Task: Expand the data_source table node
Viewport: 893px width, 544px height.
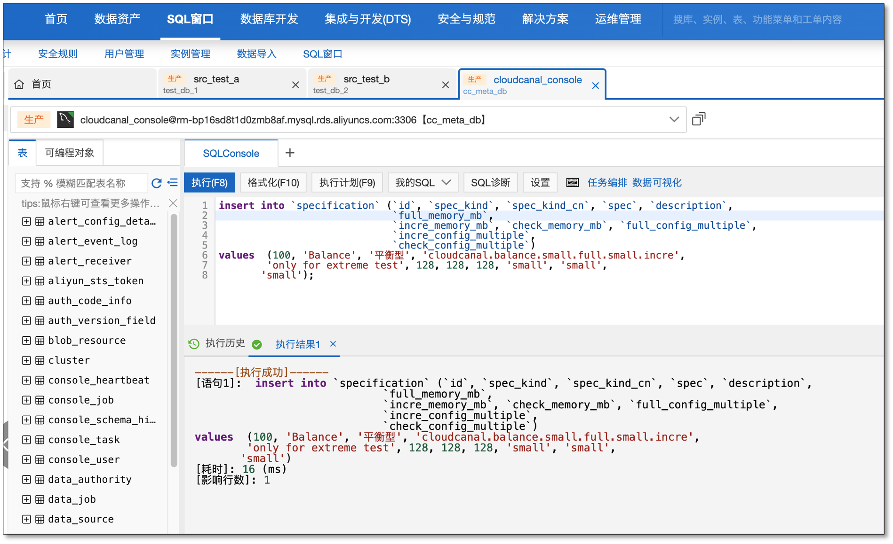Action: 26,519
